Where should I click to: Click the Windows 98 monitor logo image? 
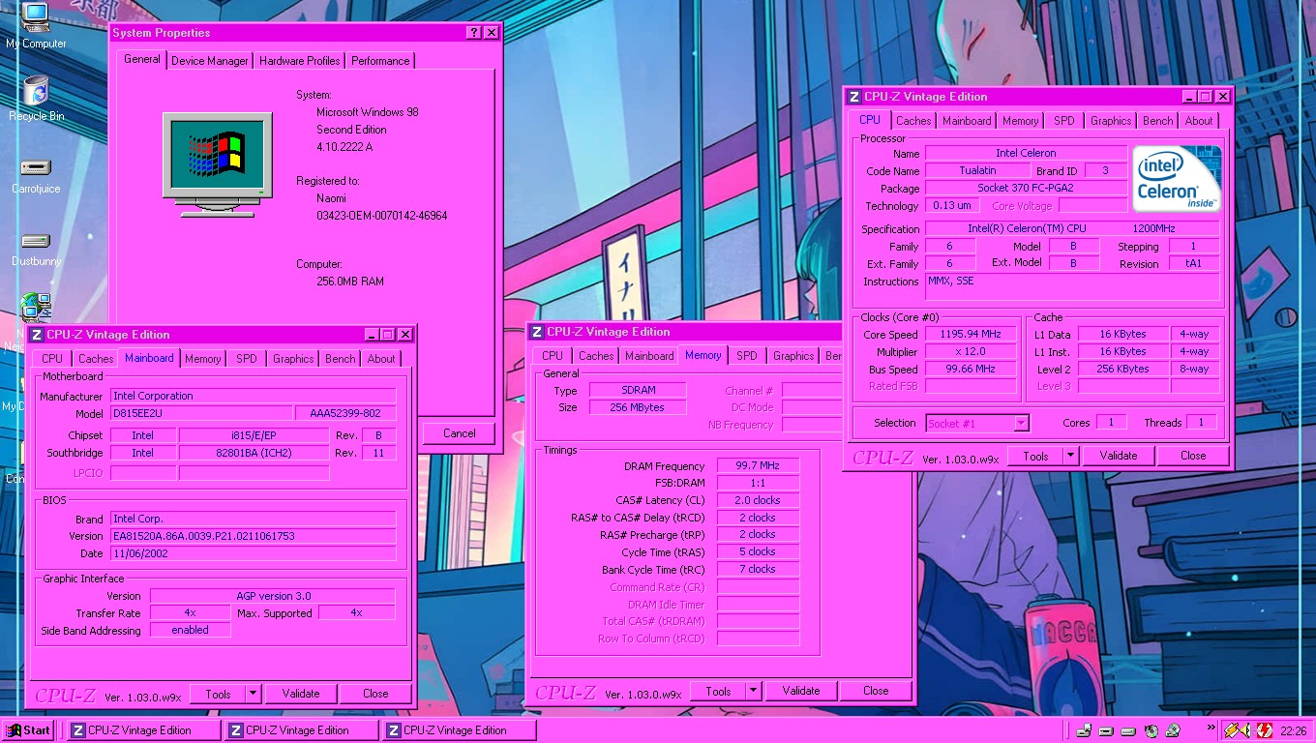216,162
